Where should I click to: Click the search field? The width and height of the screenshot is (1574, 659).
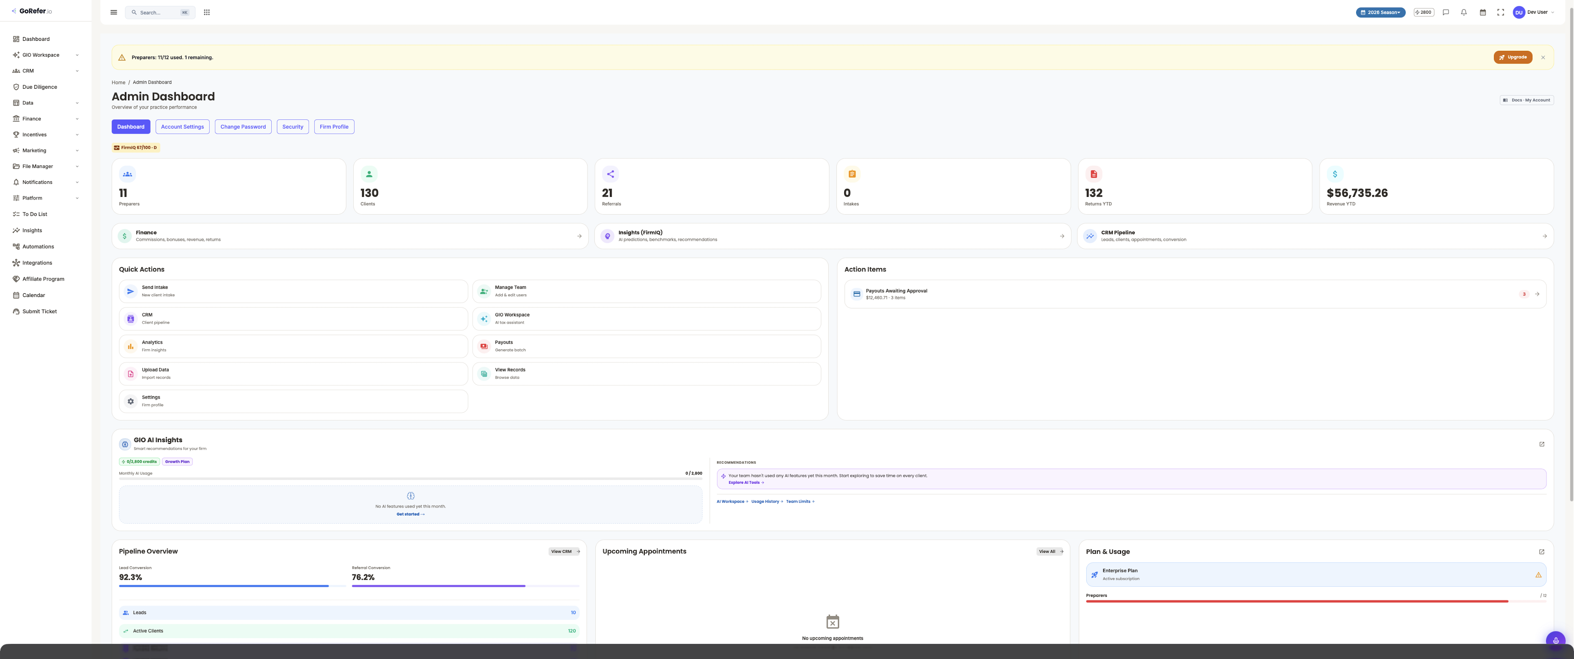click(160, 12)
